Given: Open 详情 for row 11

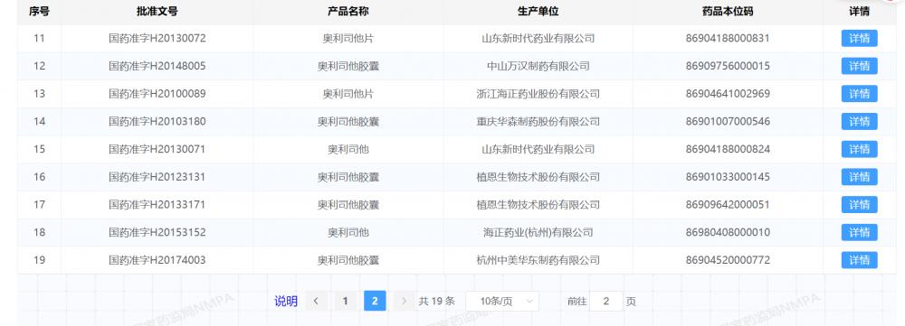Looking at the screenshot, I should (x=859, y=38).
